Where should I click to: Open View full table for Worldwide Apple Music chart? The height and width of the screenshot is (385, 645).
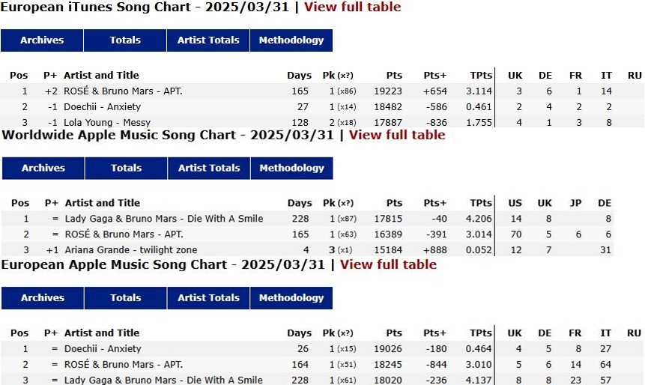coord(397,135)
